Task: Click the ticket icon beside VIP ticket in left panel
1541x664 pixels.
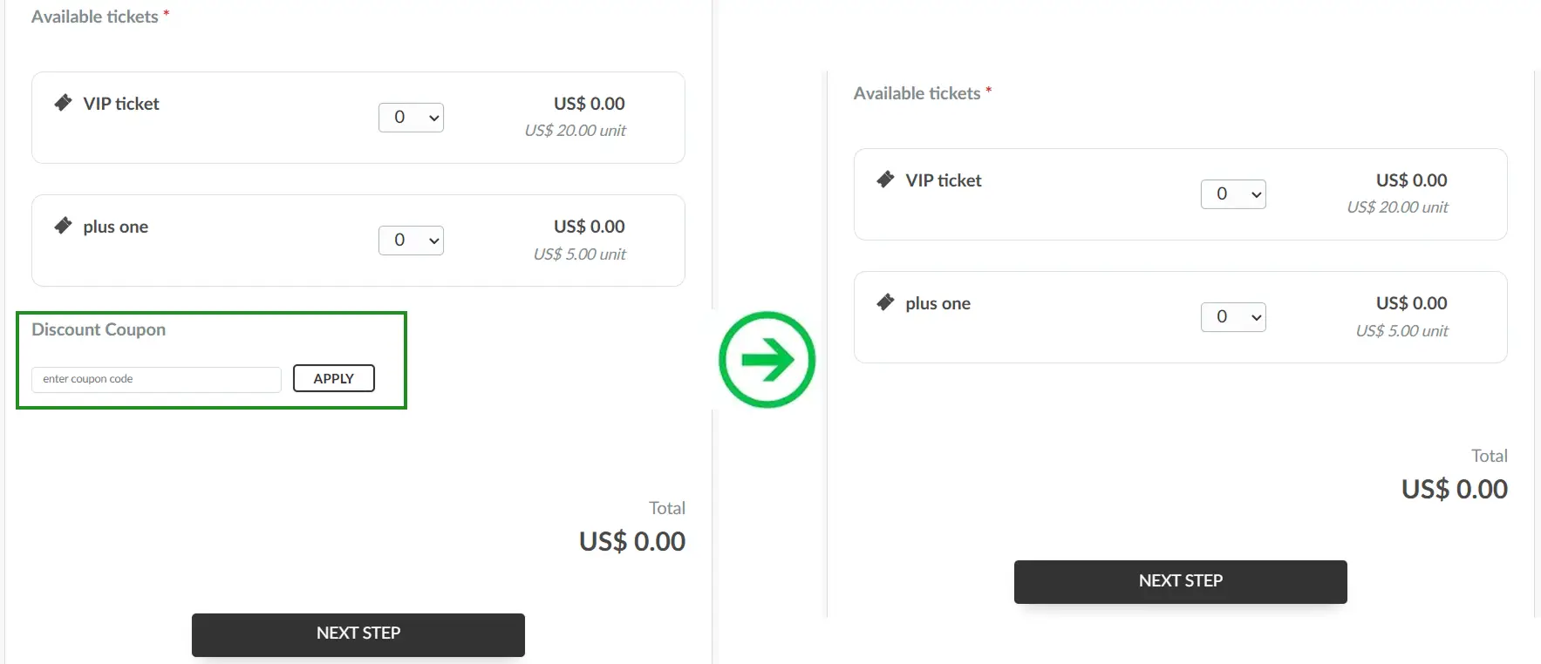Action: pos(62,102)
